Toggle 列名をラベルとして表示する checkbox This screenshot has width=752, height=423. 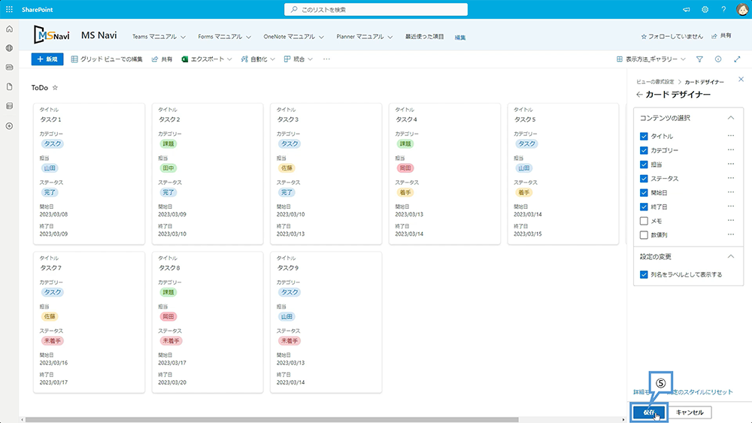coord(644,274)
